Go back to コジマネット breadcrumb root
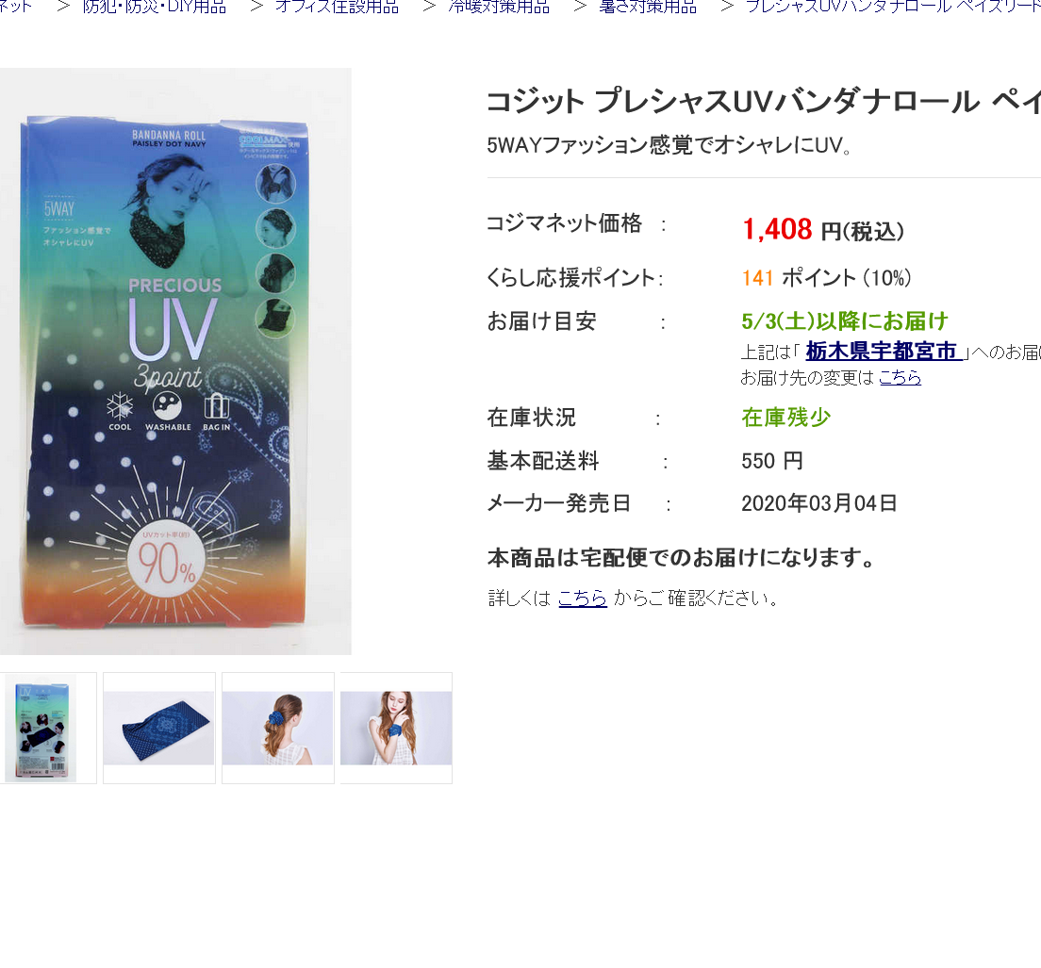The width and height of the screenshot is (1041, 968). pyautogui.click(x=15, y=7)
